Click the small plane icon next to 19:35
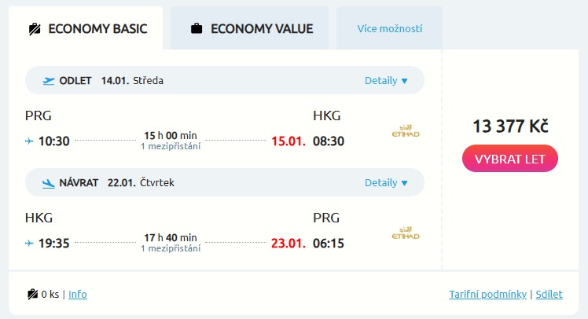 pyautogui.click(x=30, y=244)
